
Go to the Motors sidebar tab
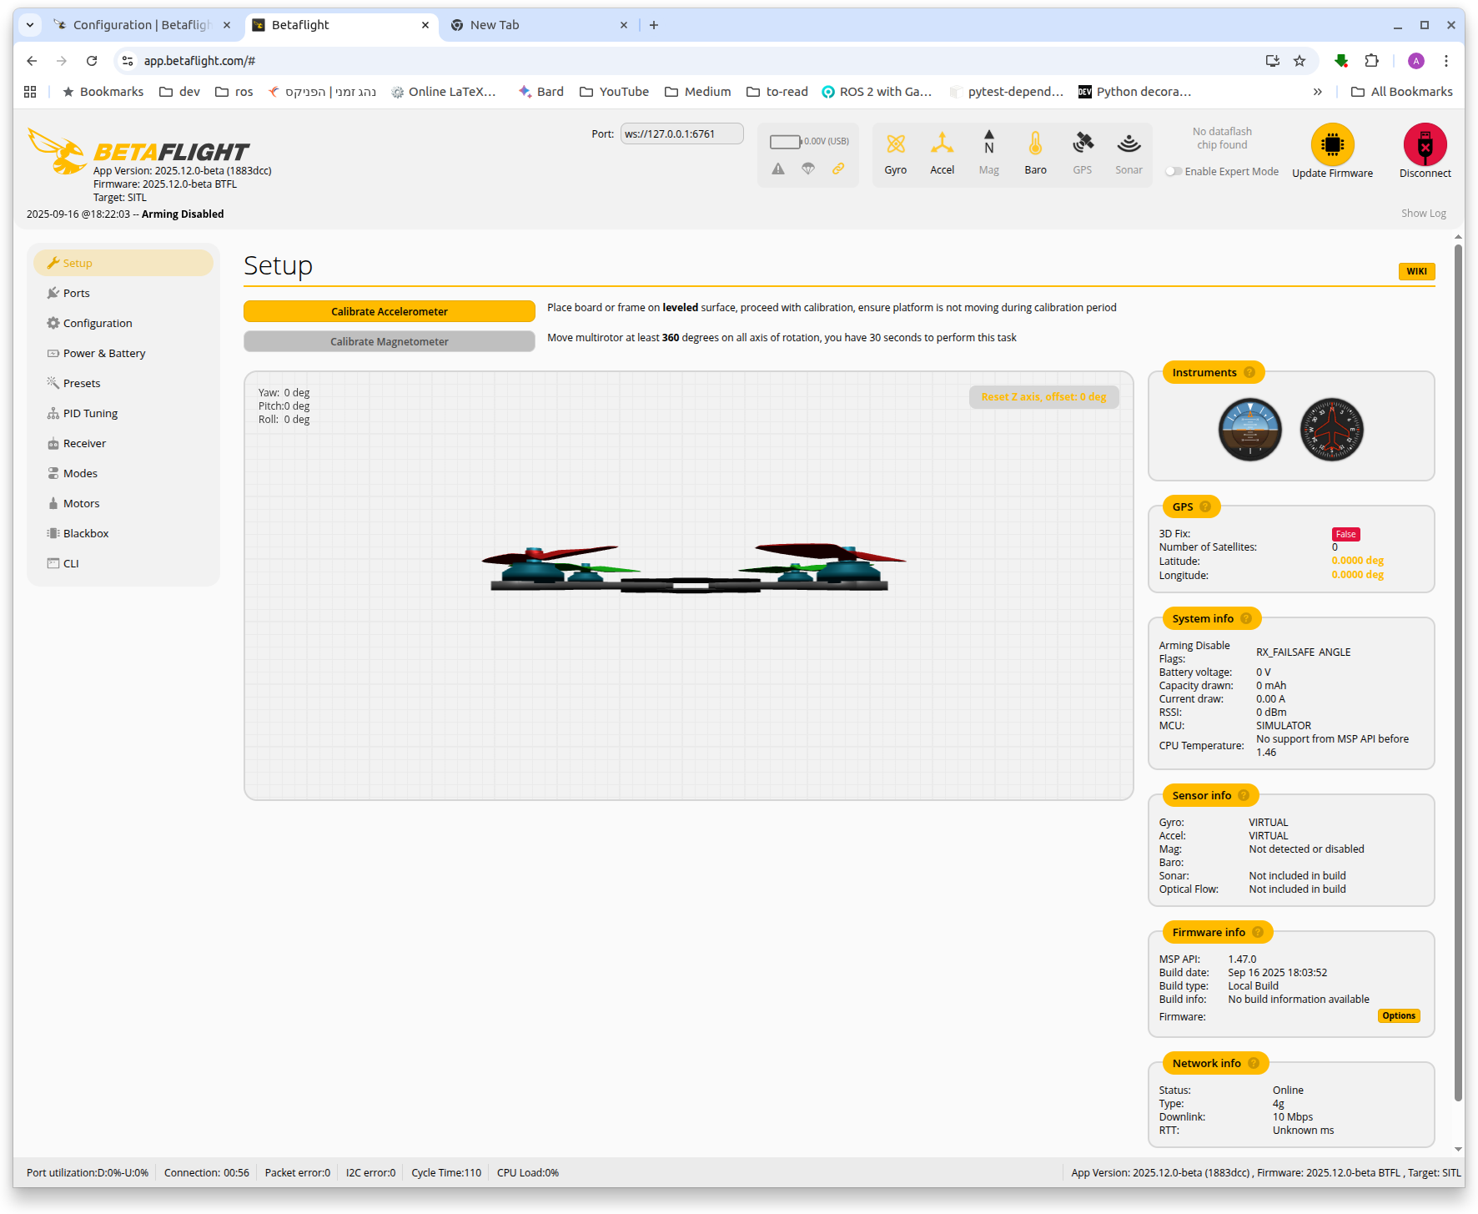[x=81, y=504]
